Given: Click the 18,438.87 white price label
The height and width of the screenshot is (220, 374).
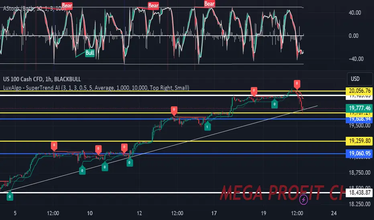Looking at the screenshot, I should 360,192.
